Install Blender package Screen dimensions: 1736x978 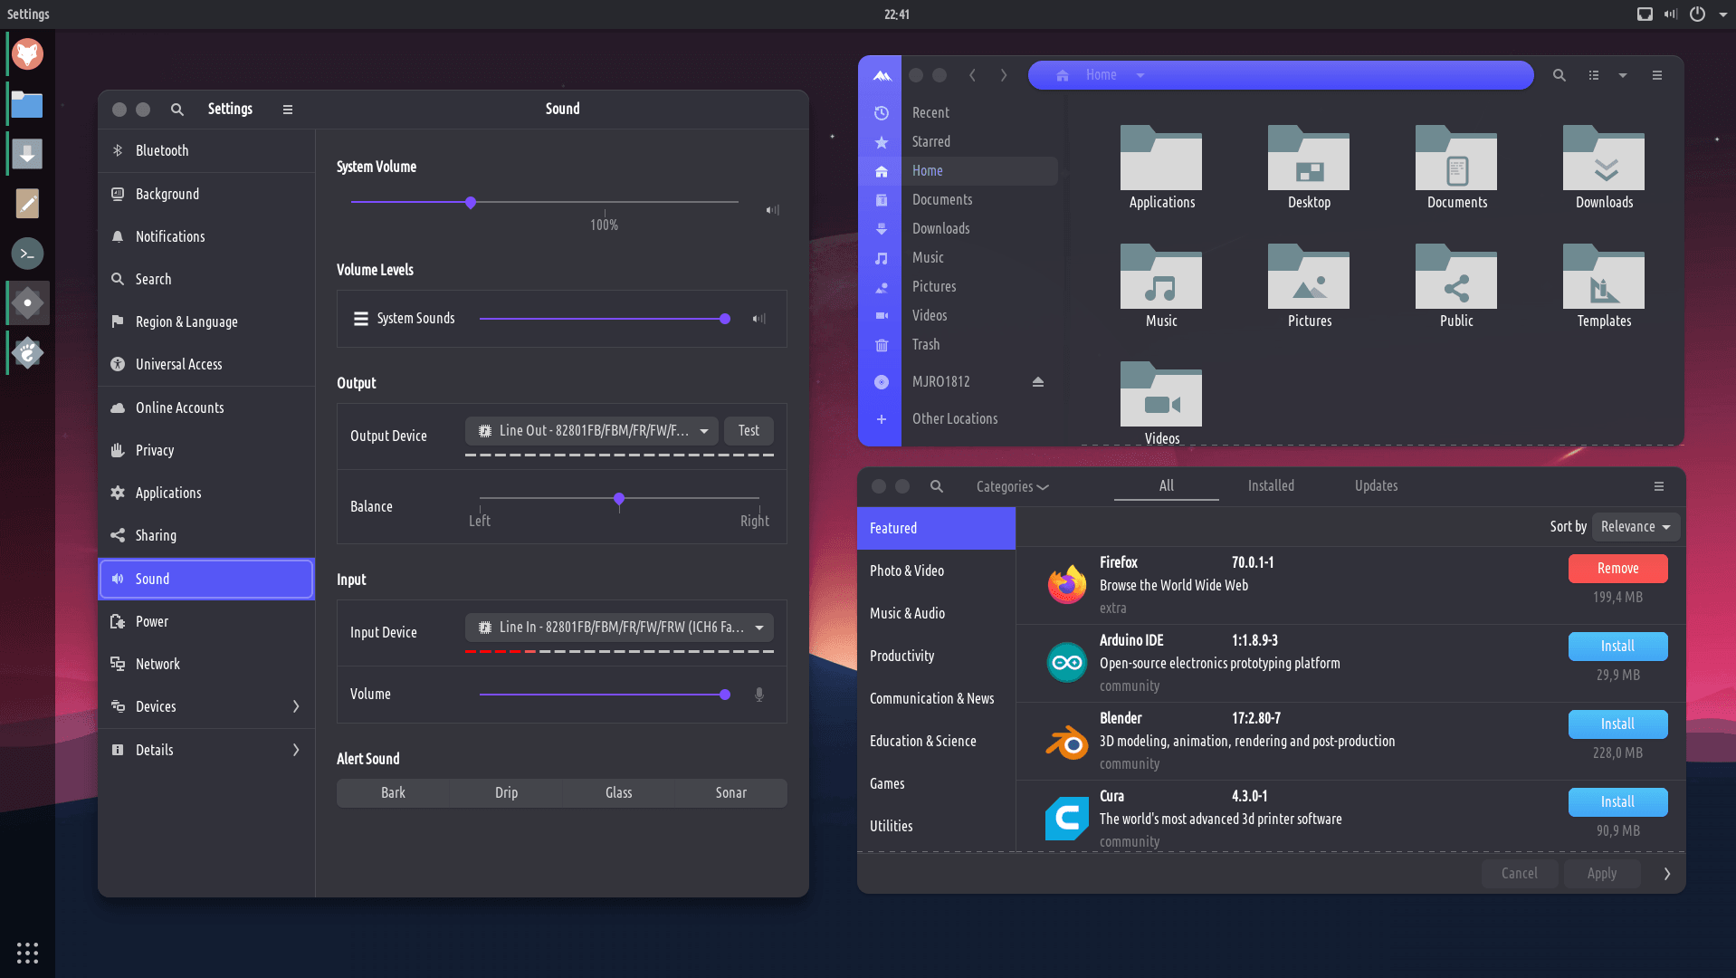click(x=1617, y=724)
